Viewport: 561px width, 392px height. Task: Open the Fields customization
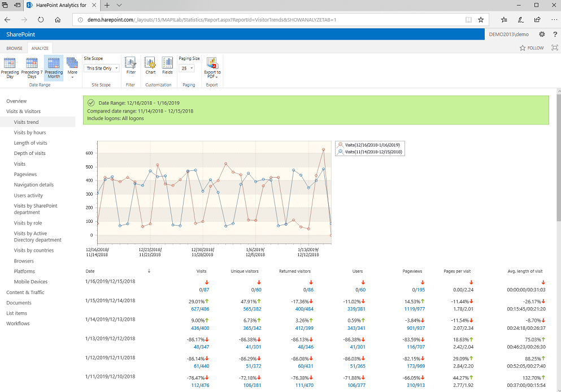(167, 66)
